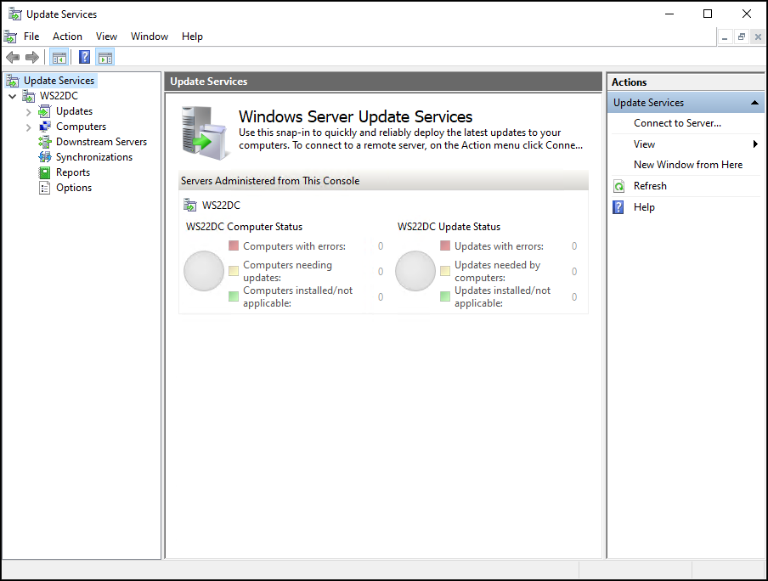Collapse the Update Services actions section
The image size is (768, 581).
(x=754, y=103)
